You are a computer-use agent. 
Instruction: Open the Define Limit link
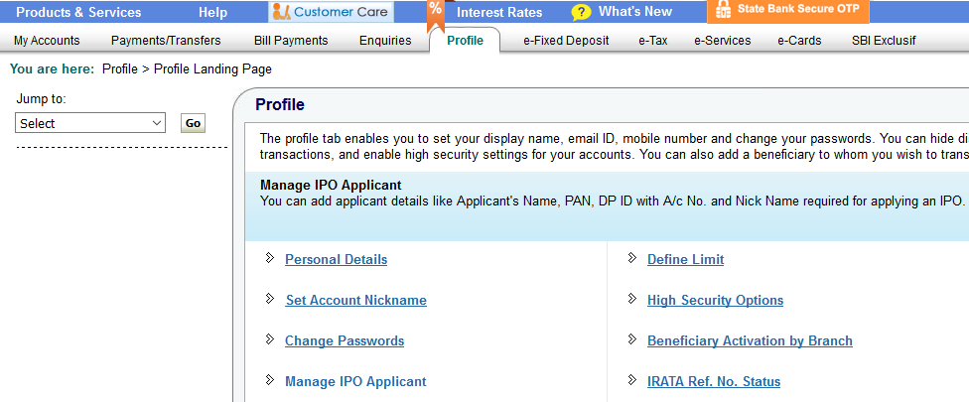685,259
